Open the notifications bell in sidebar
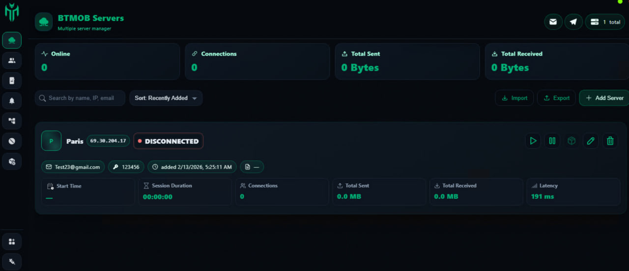 click(12, 101)
